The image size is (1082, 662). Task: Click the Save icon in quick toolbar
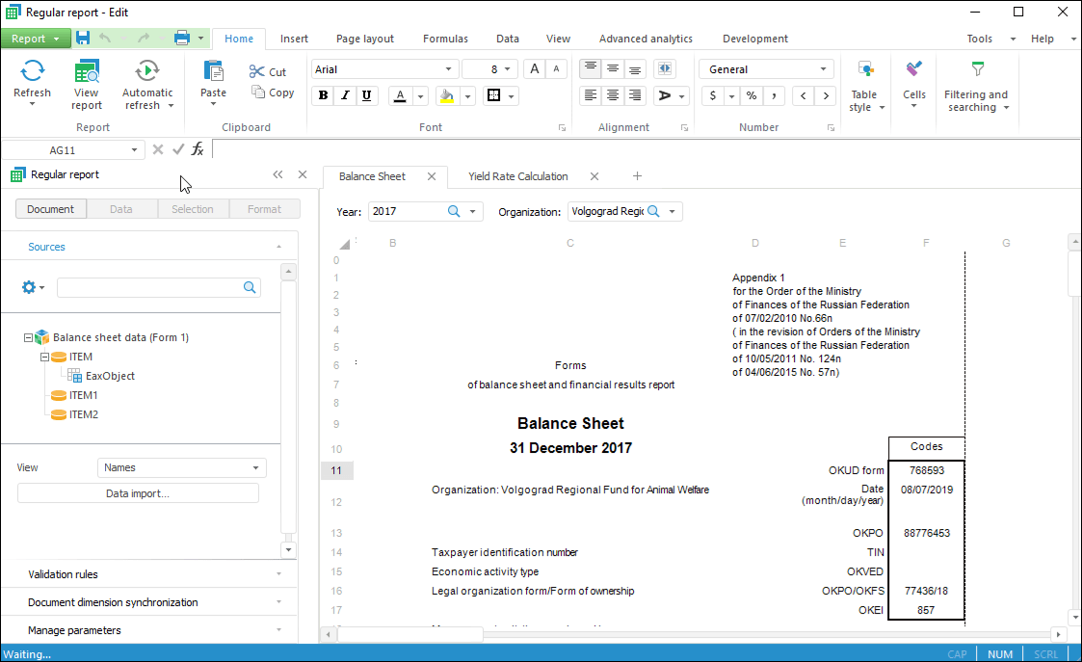point(83,39)
